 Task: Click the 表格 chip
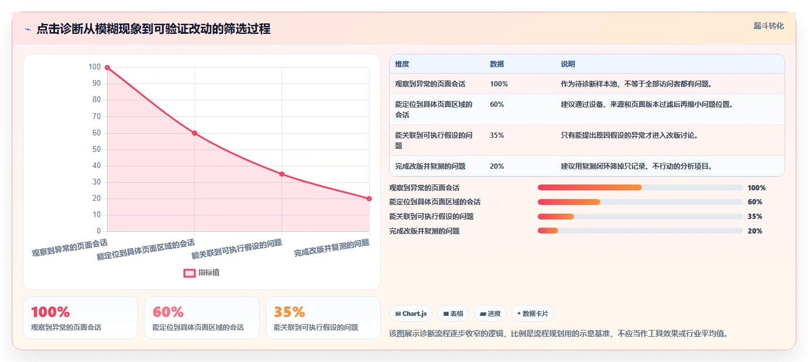pos(453,314)
